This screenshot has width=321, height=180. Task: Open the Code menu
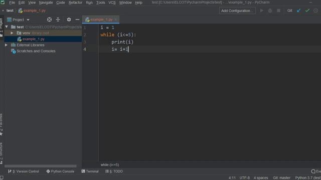point(60,2)
